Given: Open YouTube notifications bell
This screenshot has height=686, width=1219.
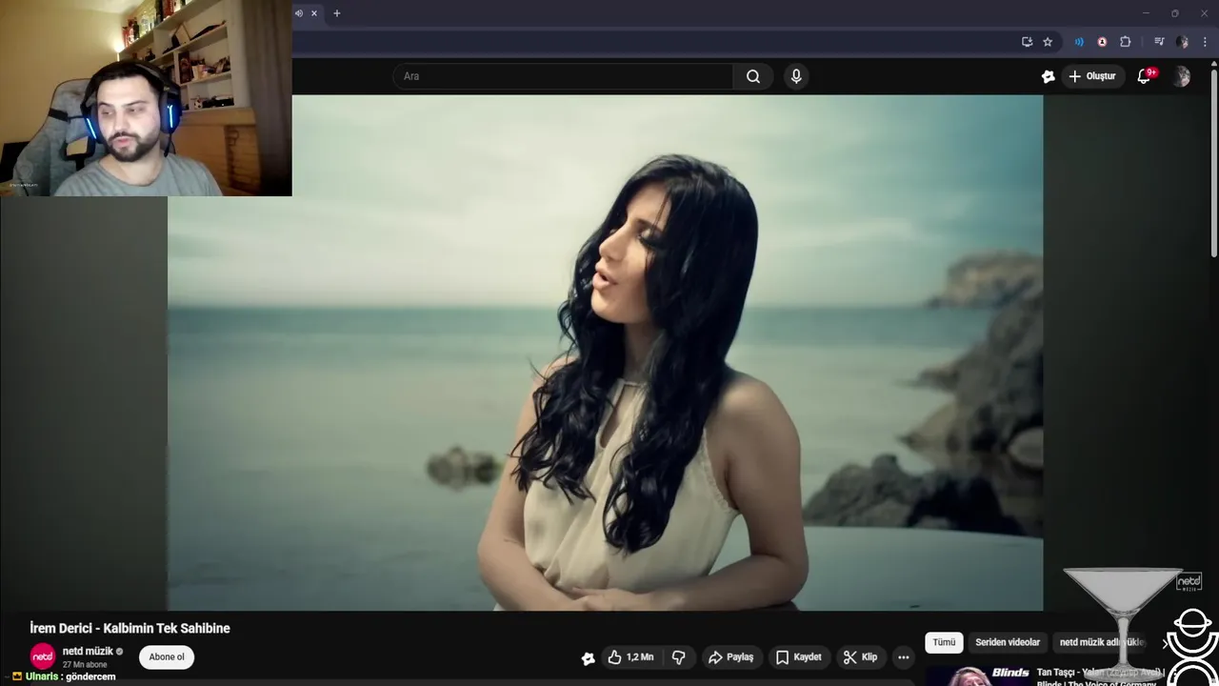Looking at the screenshot, I should tap(1144, 76).
